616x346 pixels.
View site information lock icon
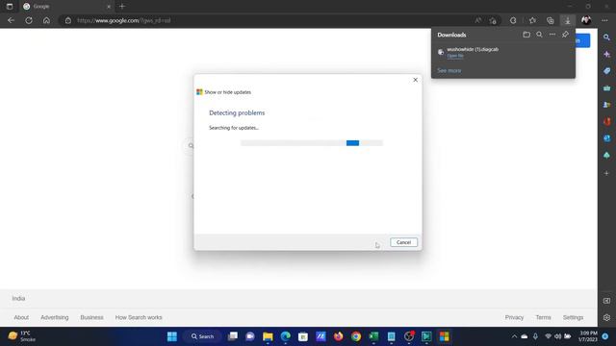coord(68,20)
